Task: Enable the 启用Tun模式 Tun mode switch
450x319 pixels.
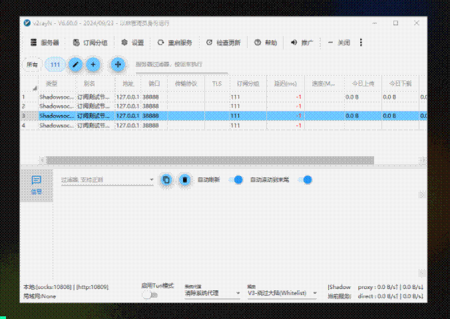Action: [x=150, y=295]
